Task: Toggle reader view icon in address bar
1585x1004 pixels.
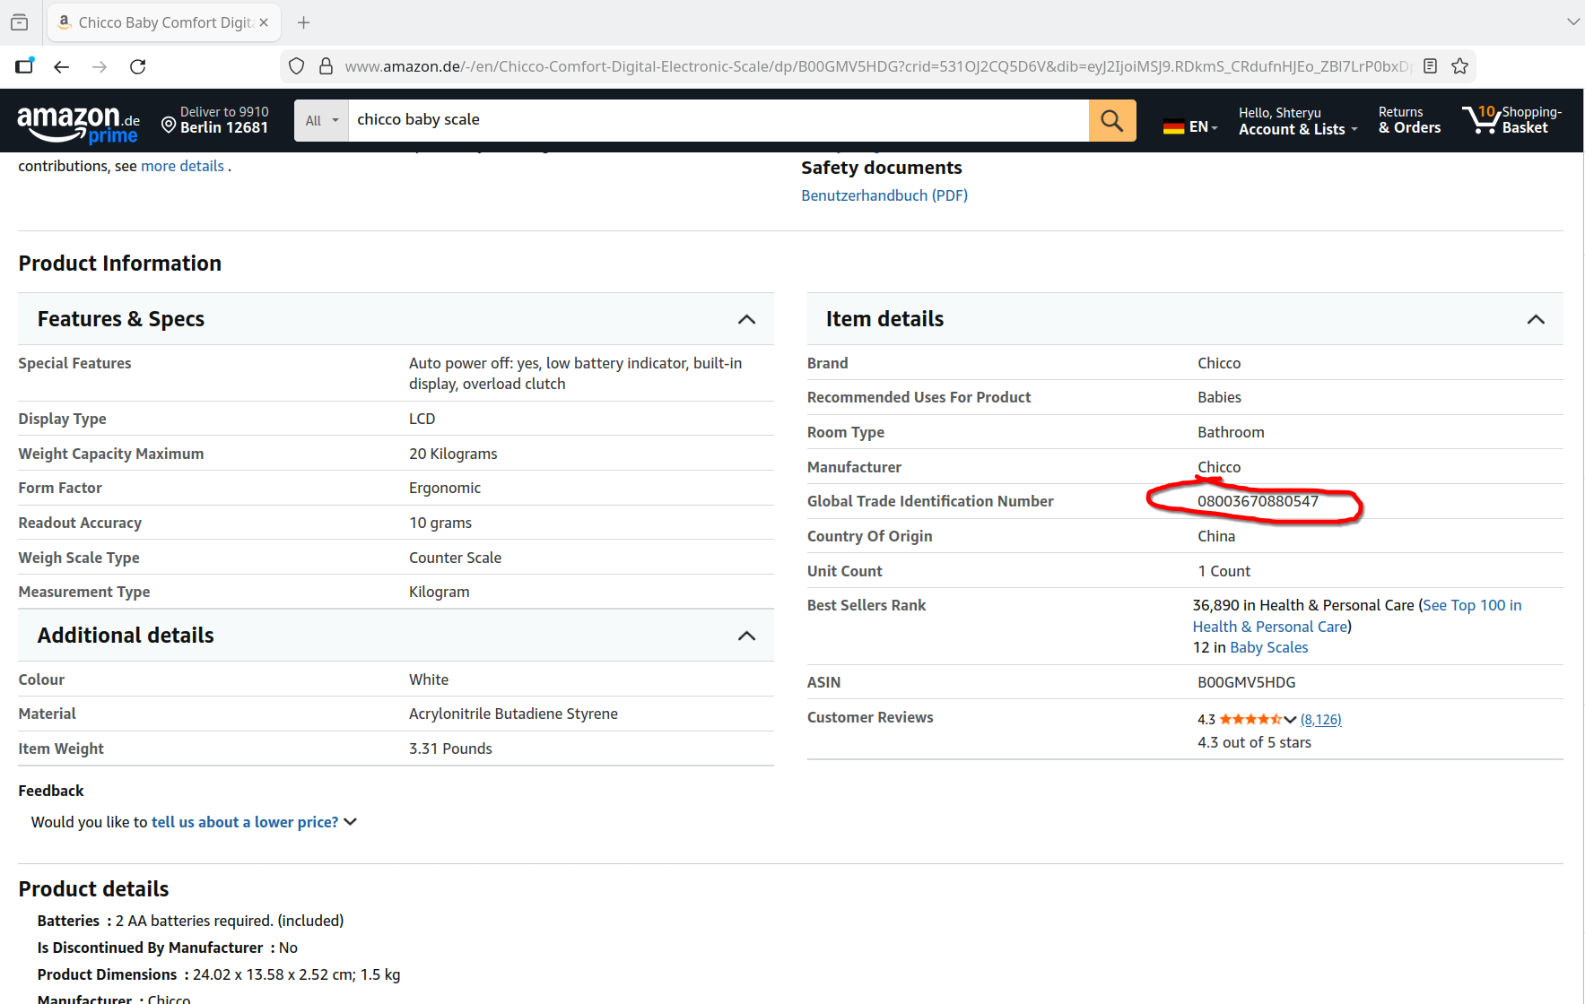Action: [1431, 66]
